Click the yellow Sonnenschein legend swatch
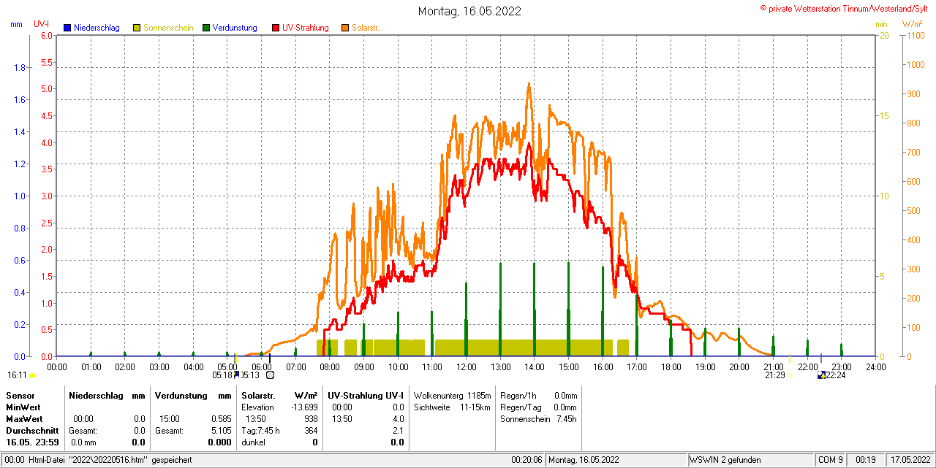Screen dimensions: 936x468 click(137, 28)
